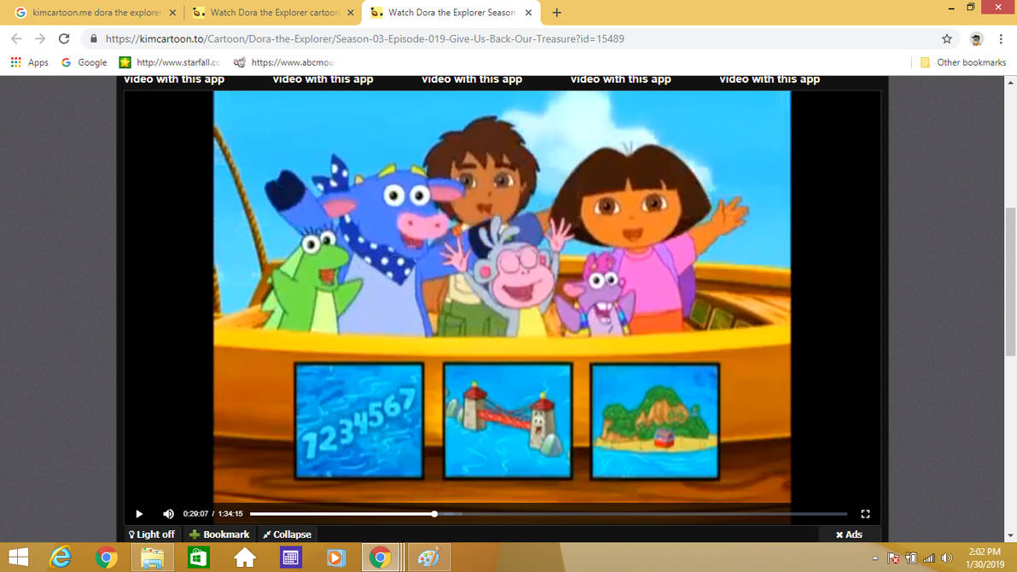Click the numbers 1234567 picture in the video
1017x572 pixels.
tap(358, 421)
